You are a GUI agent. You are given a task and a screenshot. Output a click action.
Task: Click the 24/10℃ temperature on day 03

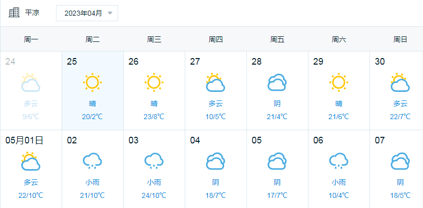(x=154, y=195)
